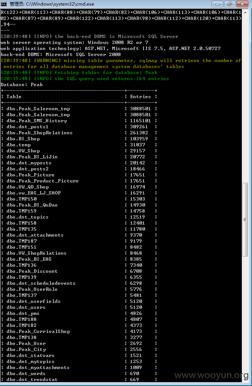Select the row dbo.Peak_SMS_History
This screenshot has width=252, height=386.
[x=79, y=121]
